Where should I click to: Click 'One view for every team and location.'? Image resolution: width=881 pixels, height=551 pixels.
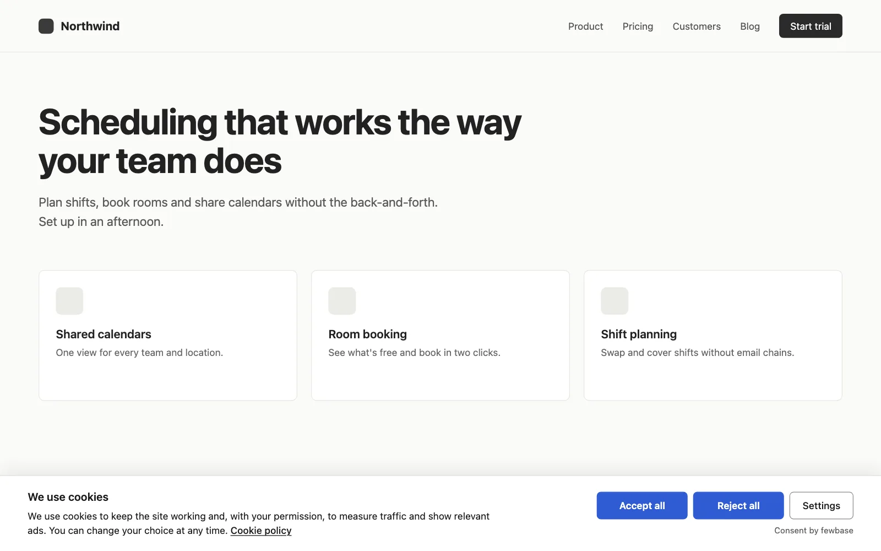point(139,353)
